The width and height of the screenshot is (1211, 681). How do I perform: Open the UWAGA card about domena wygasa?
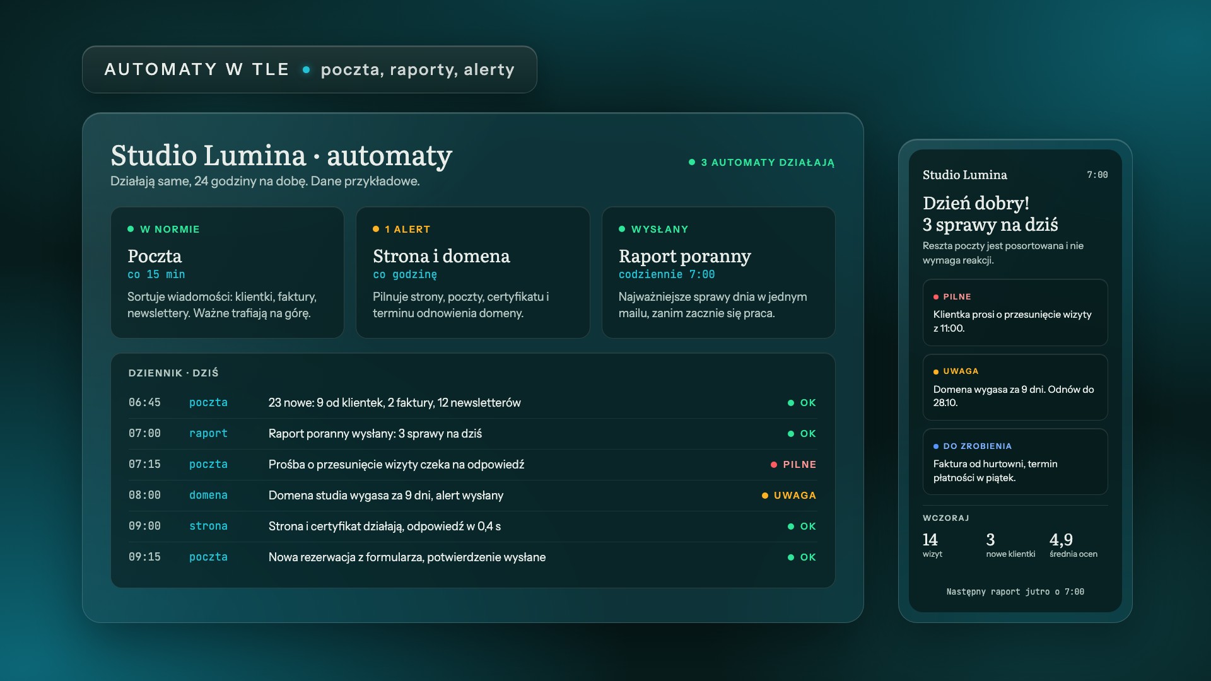(x=1015, y=387)
